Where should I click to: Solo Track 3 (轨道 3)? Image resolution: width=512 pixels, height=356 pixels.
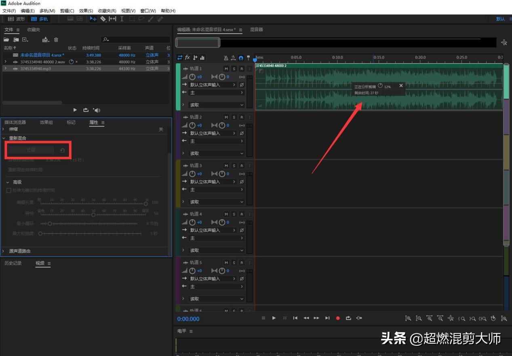[234, 166]
